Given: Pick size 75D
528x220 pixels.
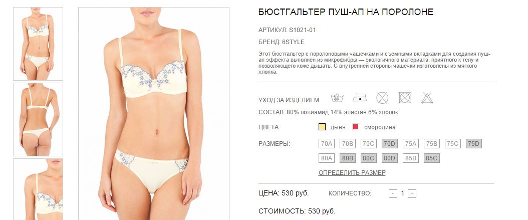Looking at the screenshot, I should click(x=474, y=144).
